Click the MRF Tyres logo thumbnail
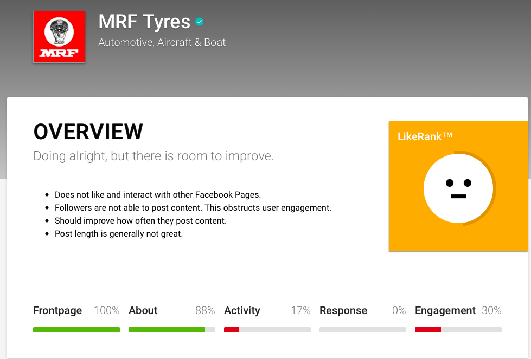The width and height of the screenshot is (531, 359). point(59,37)
